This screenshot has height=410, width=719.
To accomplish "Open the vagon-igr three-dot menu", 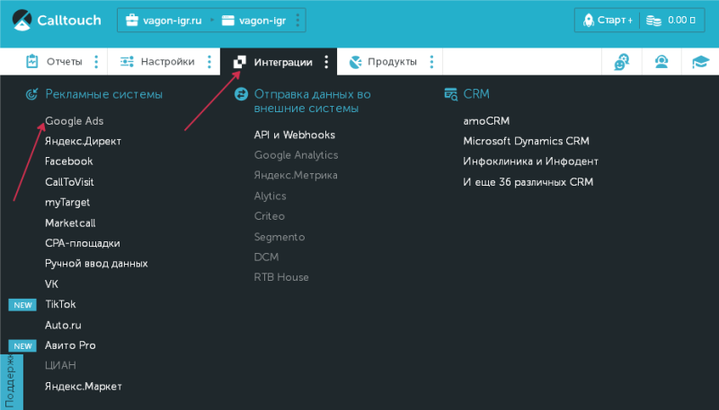I will (x=297, y=20).
